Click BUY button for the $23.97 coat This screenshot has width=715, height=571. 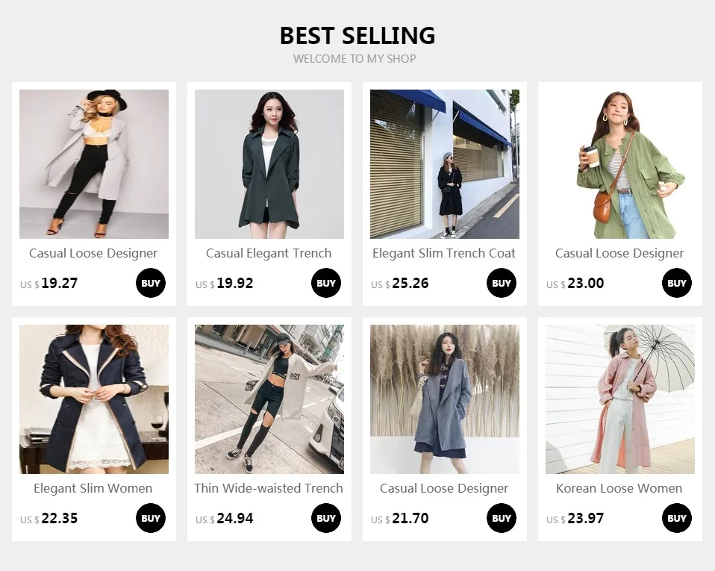pos(677,518)
